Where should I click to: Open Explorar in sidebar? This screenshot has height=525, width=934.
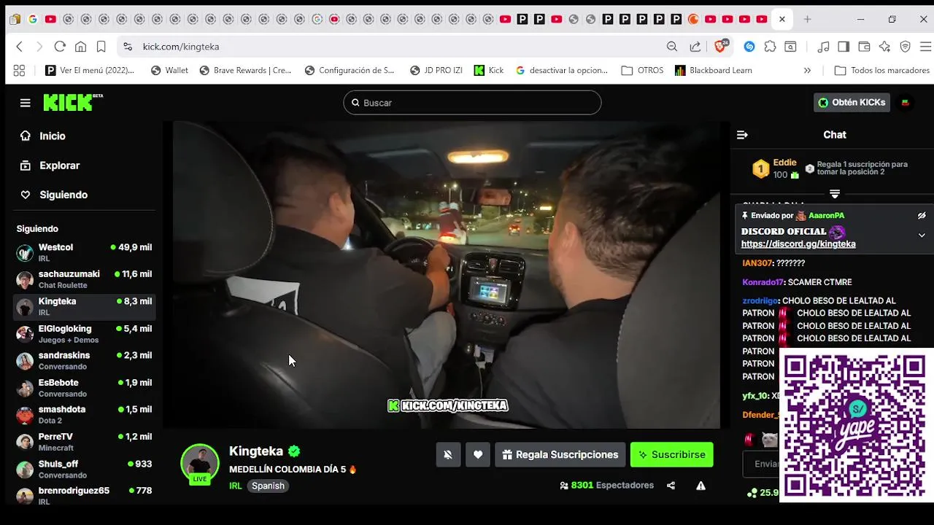point(50,166)
